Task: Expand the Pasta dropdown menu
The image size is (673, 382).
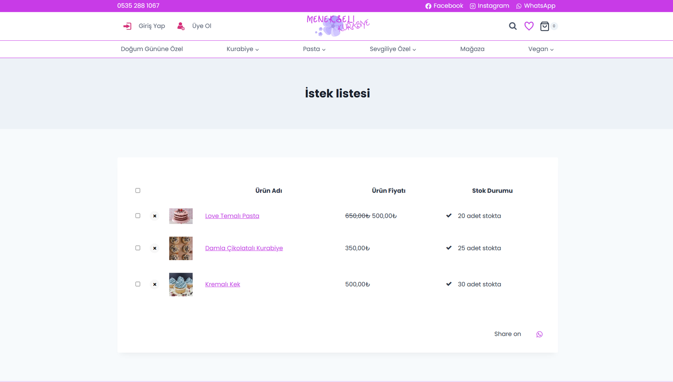Action: point(314,49)
